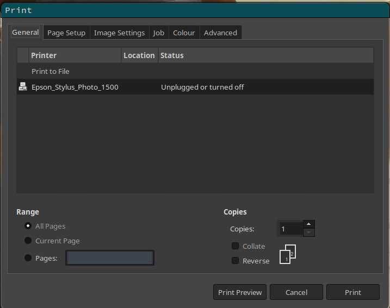Click the Epson printer icon
This screenshot has width=390, height=308.
click(x=23, y=87)
